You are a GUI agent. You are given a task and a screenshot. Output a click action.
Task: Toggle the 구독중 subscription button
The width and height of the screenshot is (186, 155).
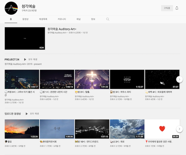point(167,8)
